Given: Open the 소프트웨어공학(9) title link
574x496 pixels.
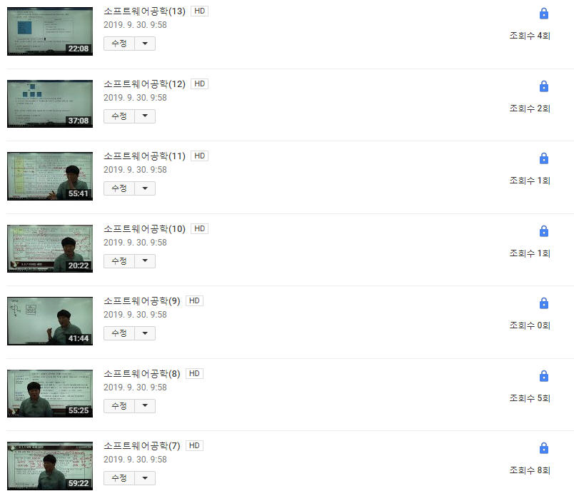Looking at the screenshot, I should pyautogui.click(x=142, y=301).
